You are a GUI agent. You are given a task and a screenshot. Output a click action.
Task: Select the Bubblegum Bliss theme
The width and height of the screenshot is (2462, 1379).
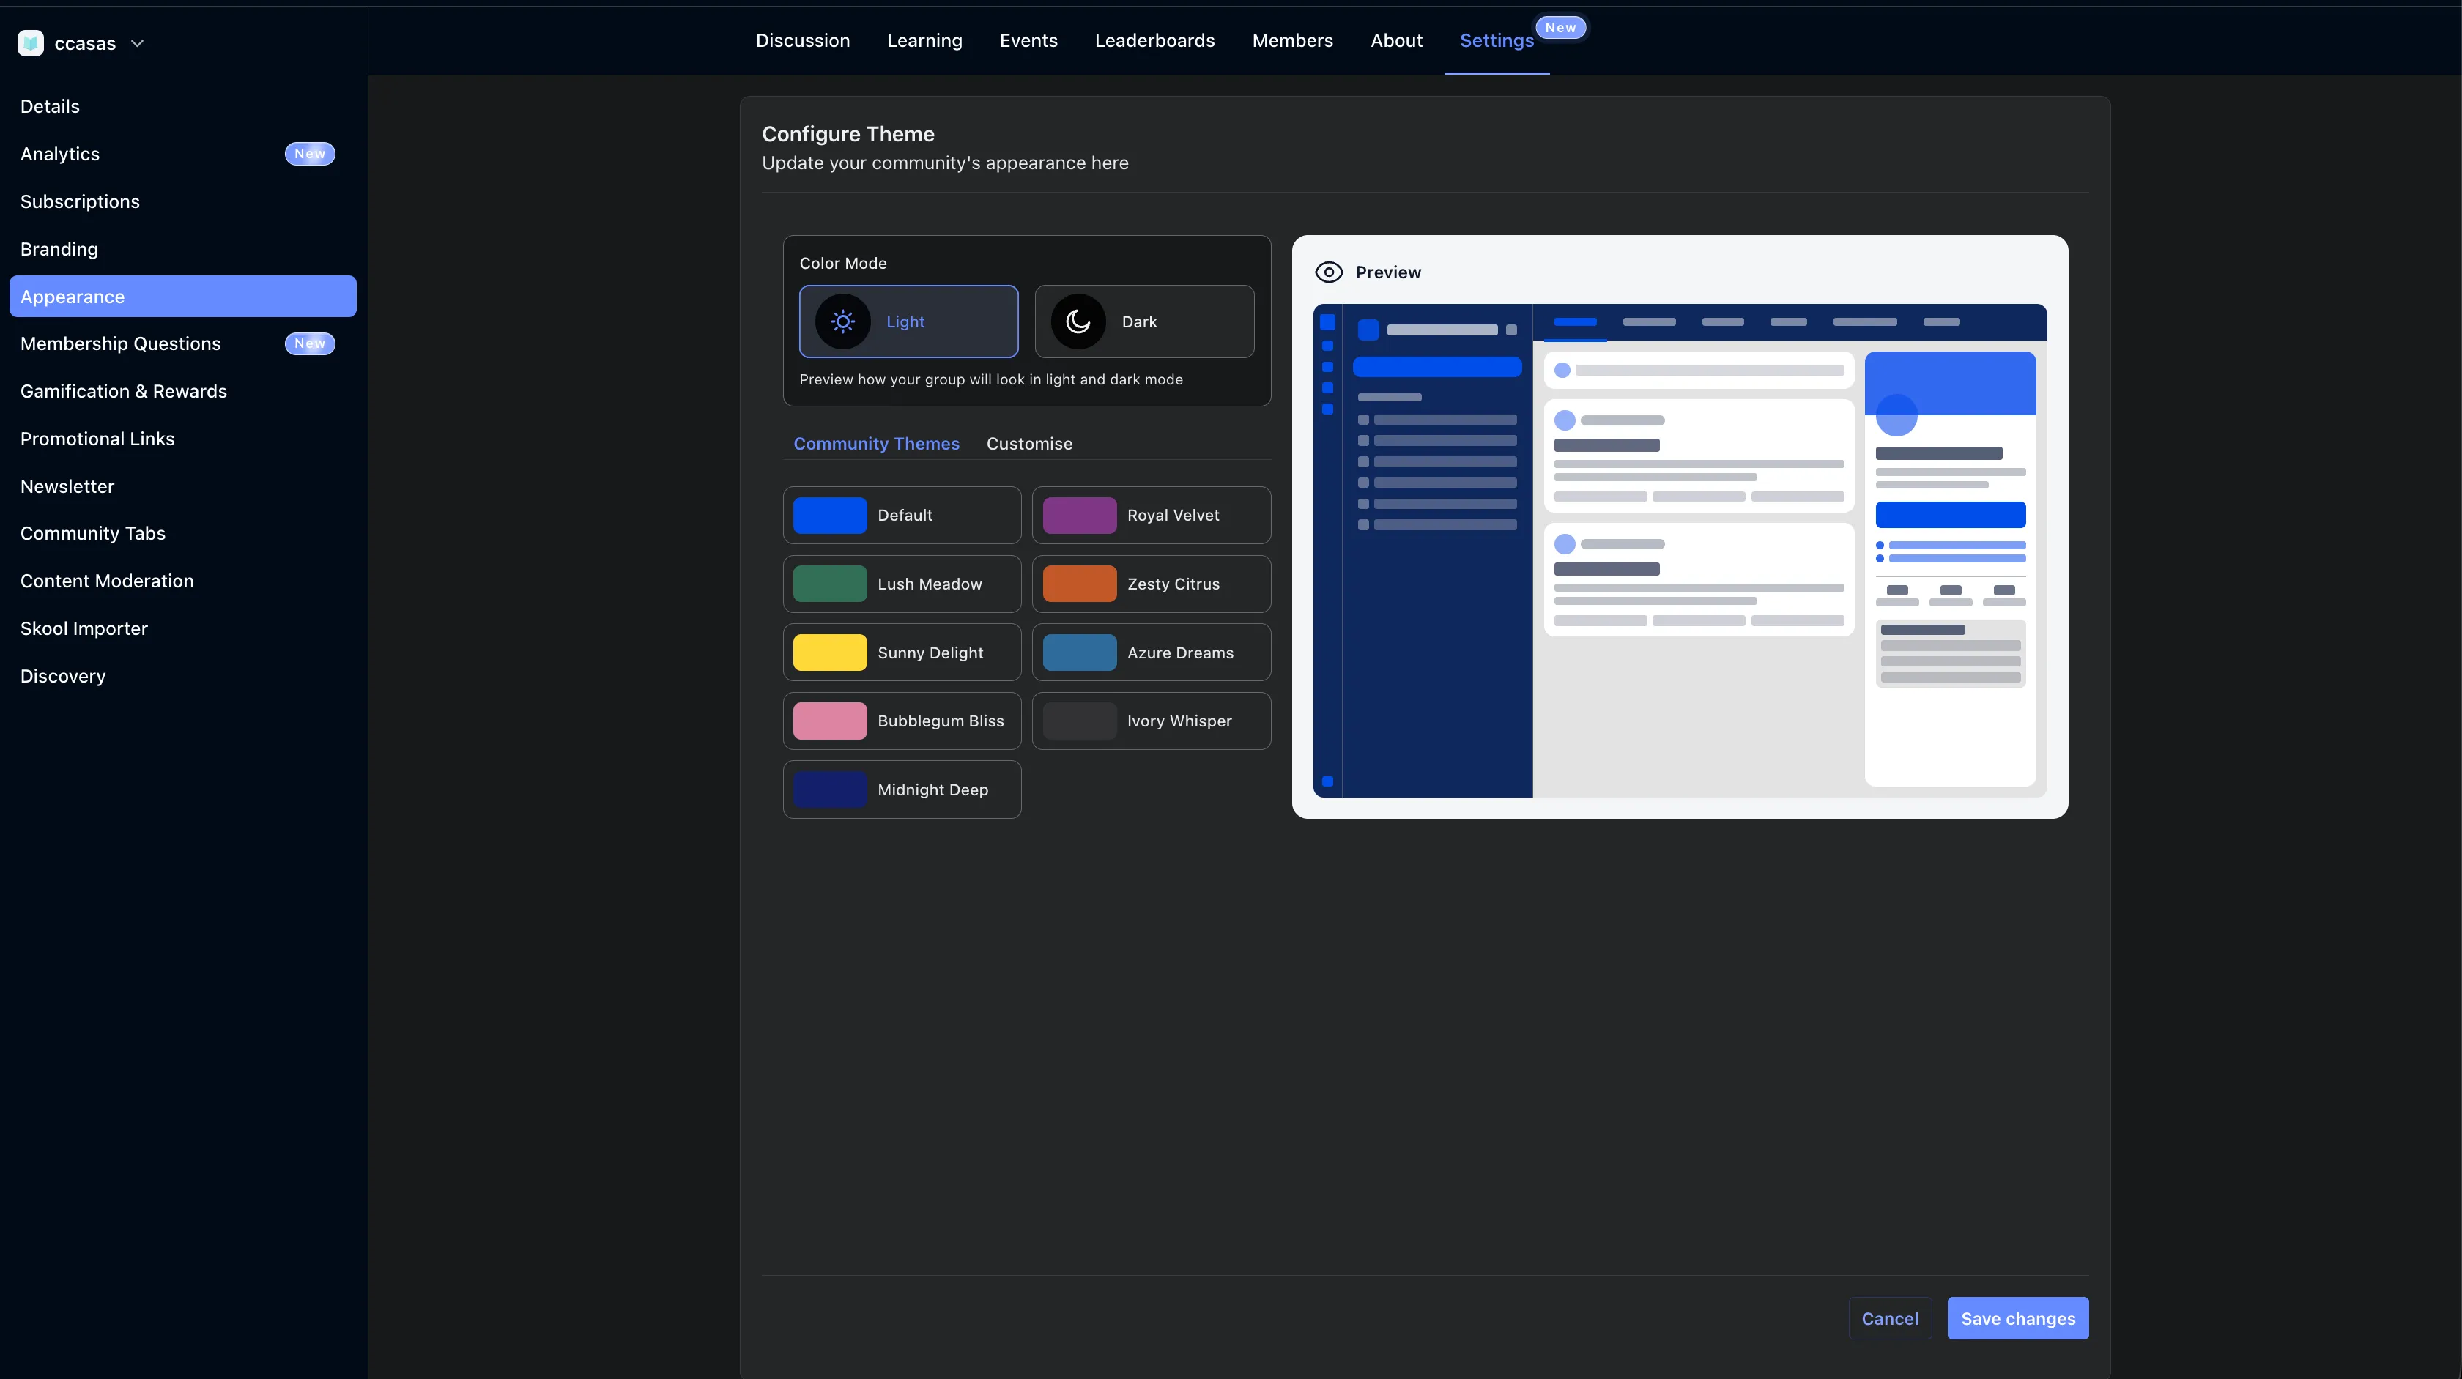901,721
